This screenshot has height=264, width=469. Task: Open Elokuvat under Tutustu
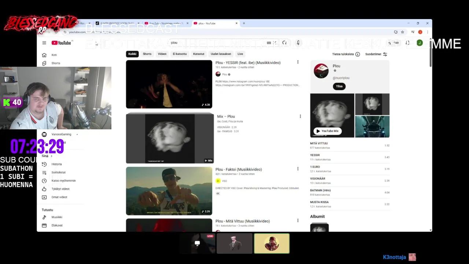[57, 225]
